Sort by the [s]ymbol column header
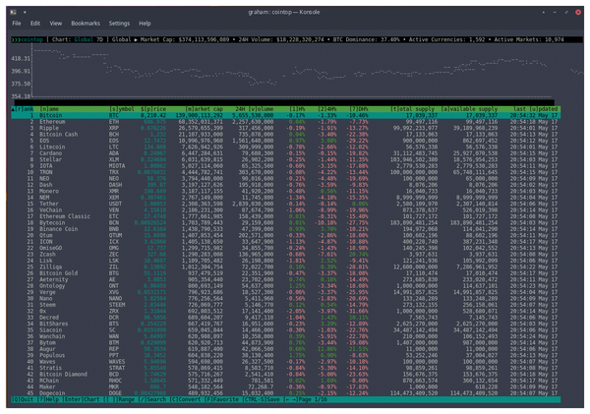The image size is (590, 414). 122,109
